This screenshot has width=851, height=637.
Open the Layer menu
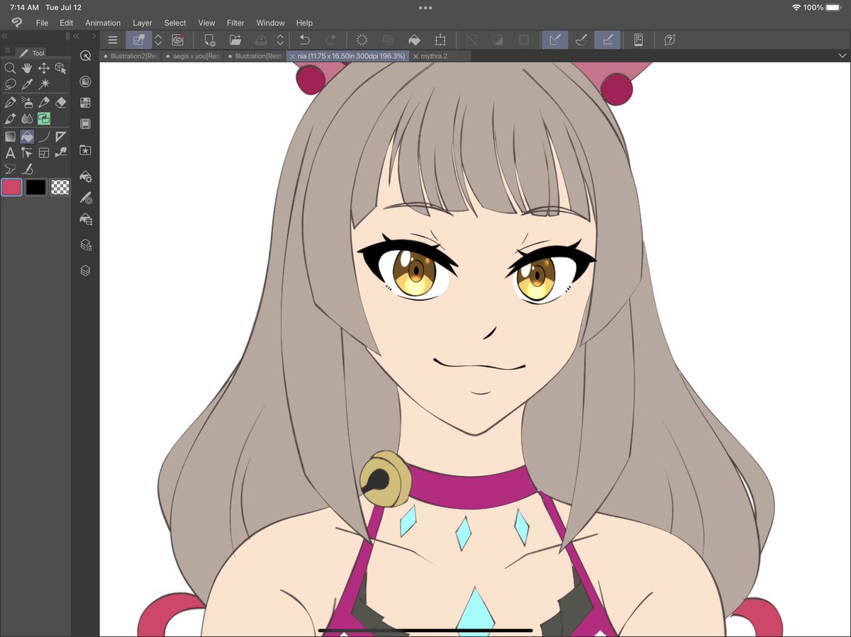(x=143, y=23)
